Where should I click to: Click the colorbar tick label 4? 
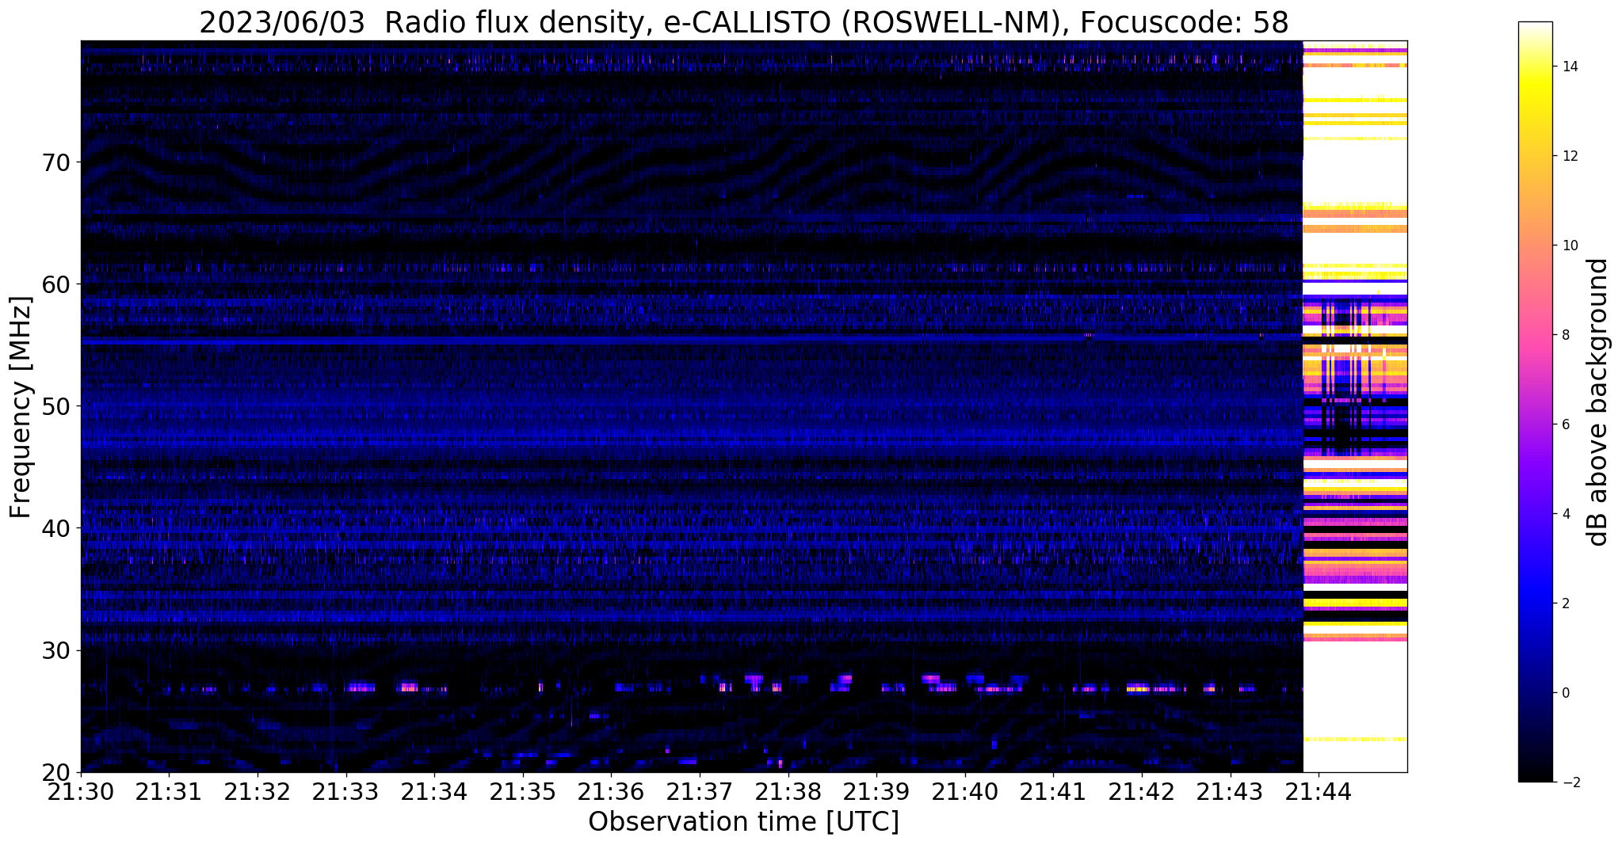click(1565, 514)
